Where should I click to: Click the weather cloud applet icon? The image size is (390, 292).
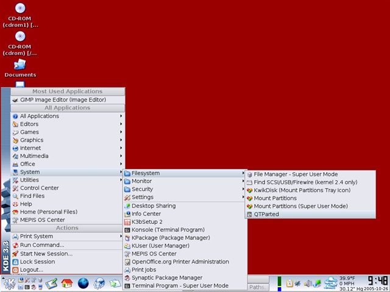pyautogui.click(x=331, y=283)
